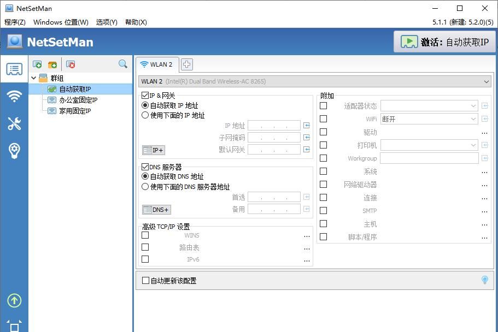
Task: Get current IP address value arrow icon
Action: click(307, 126)
